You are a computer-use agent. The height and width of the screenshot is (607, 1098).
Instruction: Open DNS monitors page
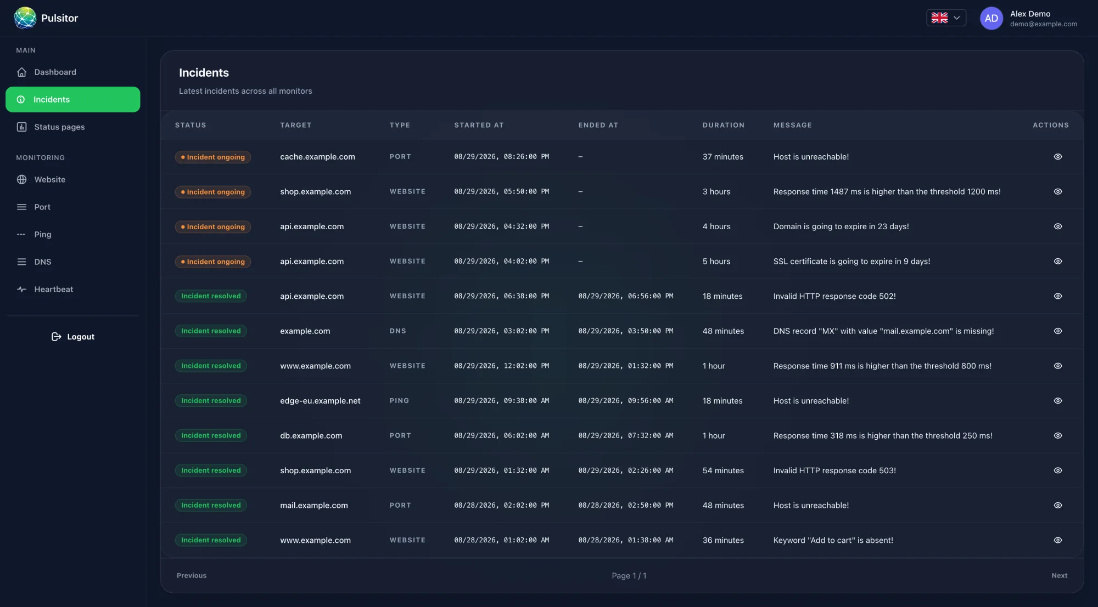point(72,262)
